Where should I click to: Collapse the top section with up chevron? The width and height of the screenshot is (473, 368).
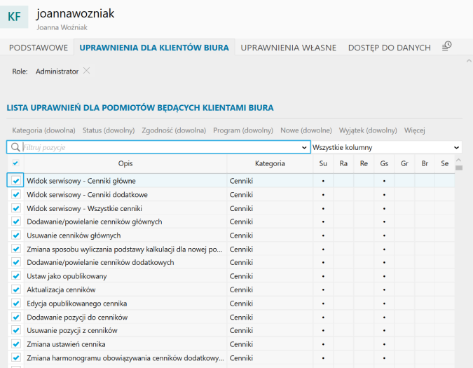click(x=469, y=61)
